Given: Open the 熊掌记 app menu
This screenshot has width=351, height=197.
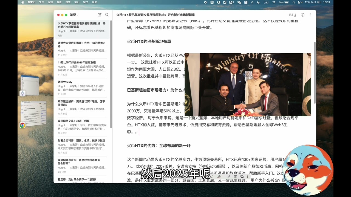Looking at the screenshot, I should pyautogui.click(x=31, y=2).
